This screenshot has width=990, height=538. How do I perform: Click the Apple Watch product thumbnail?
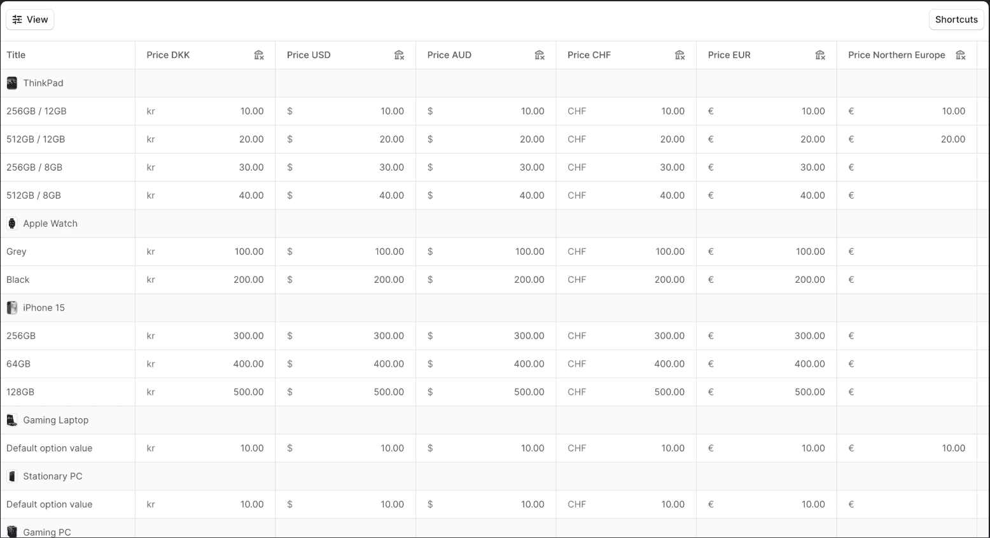(x=11, y=223)
